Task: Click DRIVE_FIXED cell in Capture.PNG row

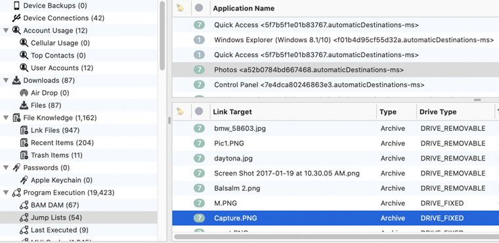Action: coord(442,218)
